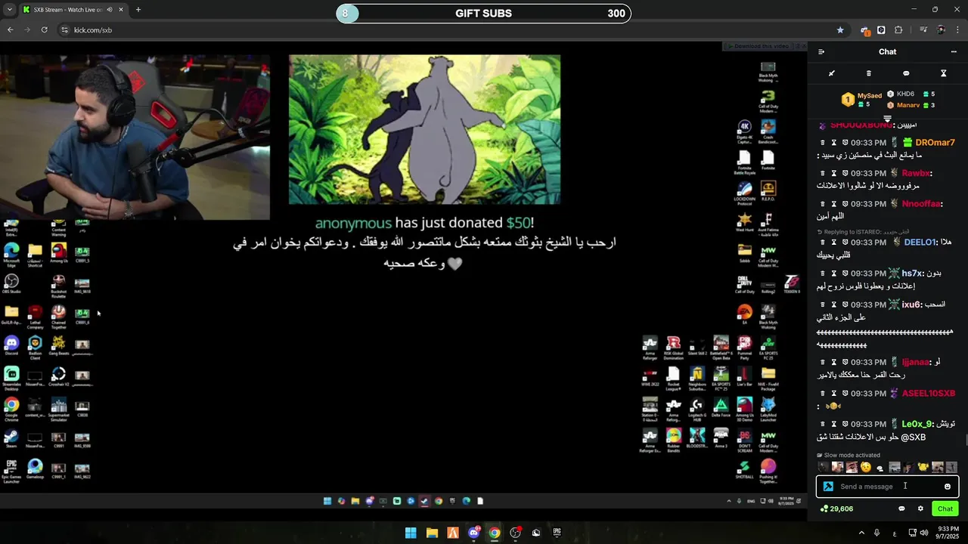Click the hs7x username in chat

click(x=912, y=274)
